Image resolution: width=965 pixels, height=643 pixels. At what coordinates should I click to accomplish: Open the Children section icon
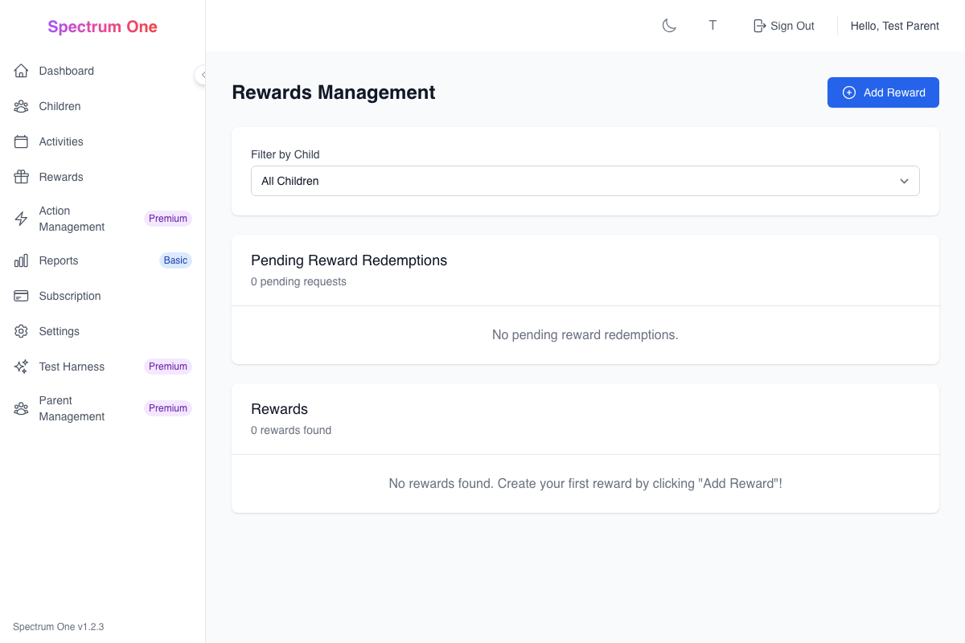(x=21, y=106)
